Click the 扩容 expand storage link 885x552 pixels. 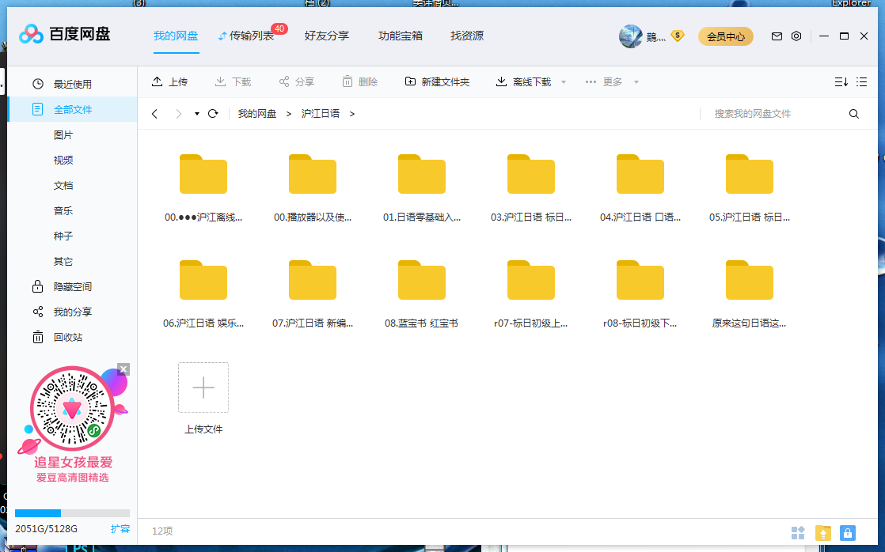click(x=120, y=528)
